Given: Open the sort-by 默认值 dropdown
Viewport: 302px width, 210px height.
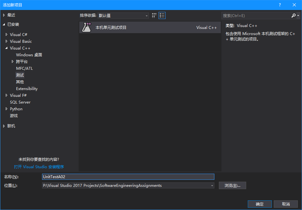Looking at the screenshot, I should click(x=123, y=16).
